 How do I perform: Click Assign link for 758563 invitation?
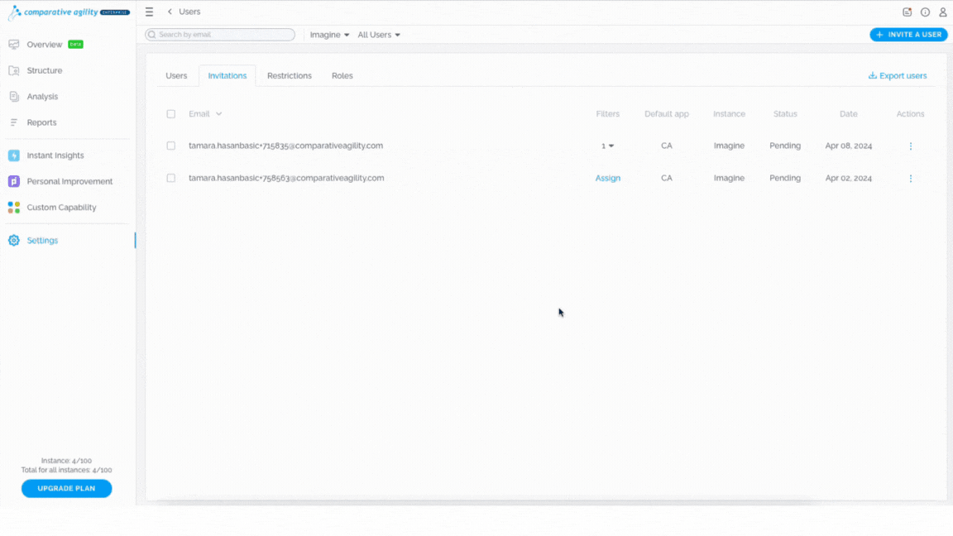pyautogui.click(x=608, y=178)
